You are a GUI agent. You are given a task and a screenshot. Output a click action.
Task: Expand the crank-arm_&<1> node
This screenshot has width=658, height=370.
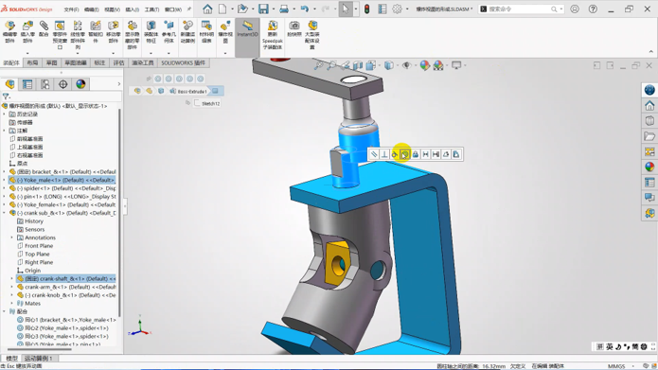click(11, 287)
